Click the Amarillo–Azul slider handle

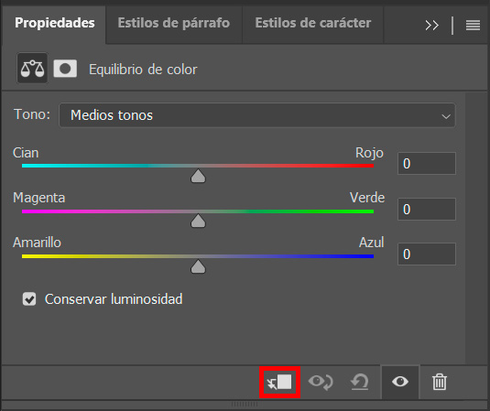(x=198, y=266)
